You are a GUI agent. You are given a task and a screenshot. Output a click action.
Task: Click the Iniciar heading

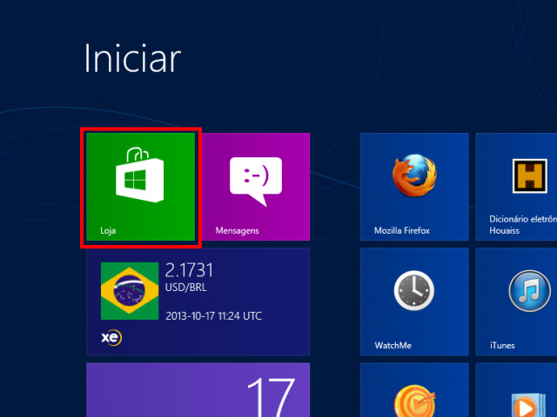click(132, 58)
